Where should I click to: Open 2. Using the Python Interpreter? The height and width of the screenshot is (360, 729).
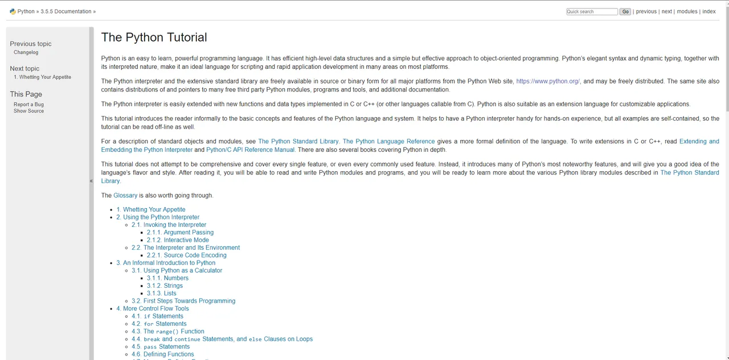pyautogui.click(x=158, y=217)
